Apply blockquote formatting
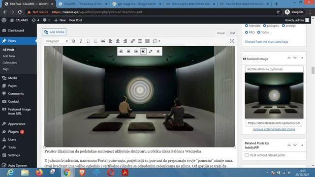Image resolution: width=315 pixels, height=177 pixels. pos(103,41)
